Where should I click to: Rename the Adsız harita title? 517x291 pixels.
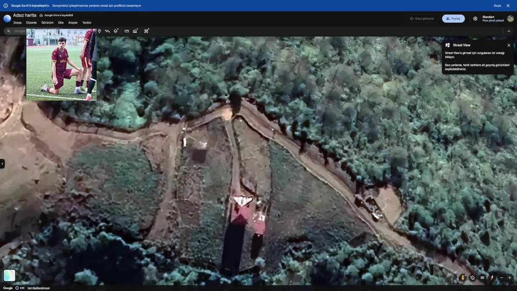[x=25, y=15]
